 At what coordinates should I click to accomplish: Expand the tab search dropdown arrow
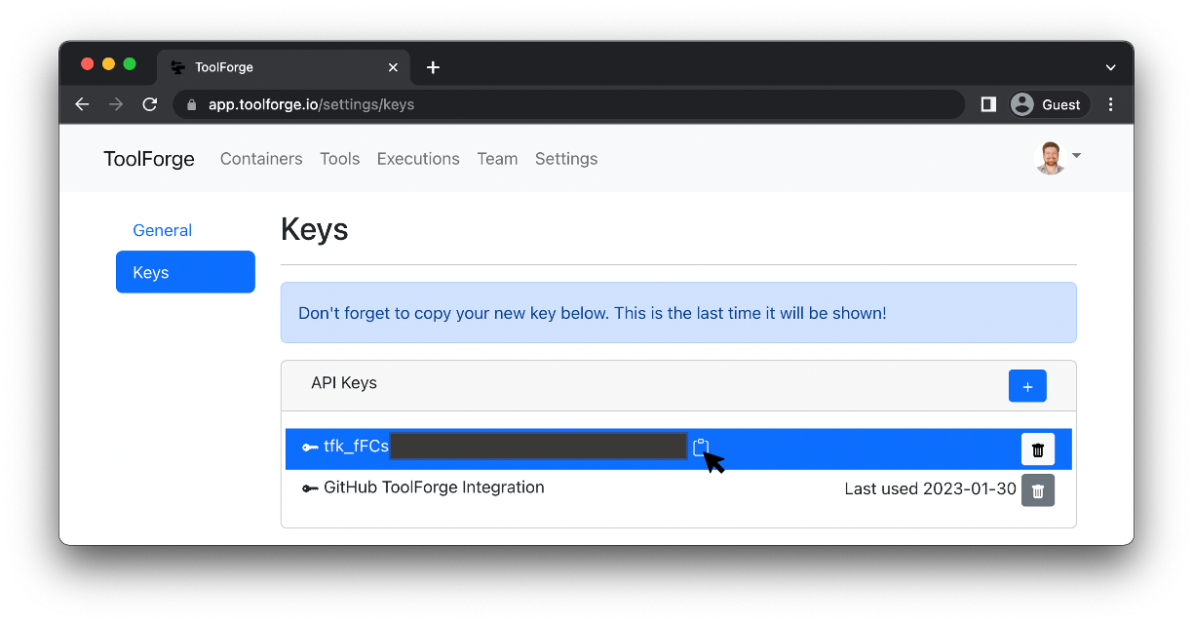[1110, 67]
